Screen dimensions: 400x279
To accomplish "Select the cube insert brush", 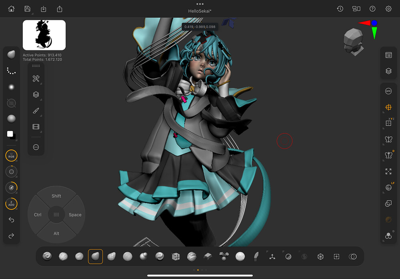I will (x=176, y=256).
